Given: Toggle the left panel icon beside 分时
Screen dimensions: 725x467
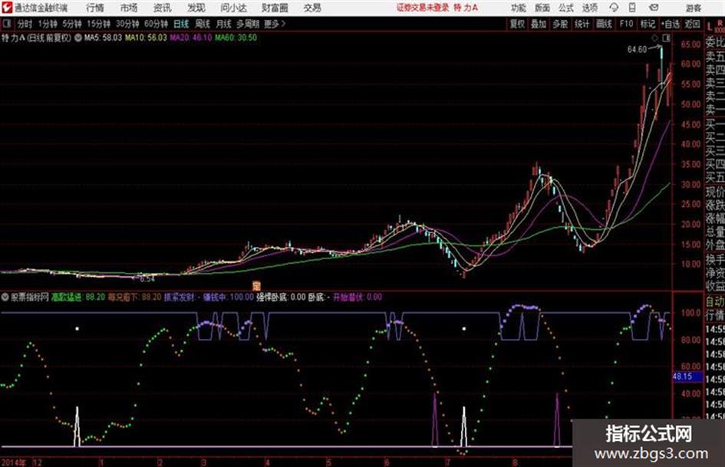Looking at the screenshot, I should tap(6, 24).
